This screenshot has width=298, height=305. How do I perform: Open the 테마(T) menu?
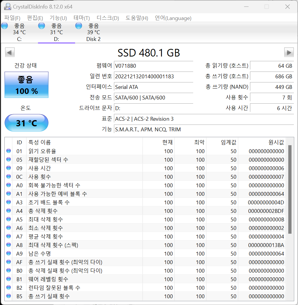(x=82, y=18)
